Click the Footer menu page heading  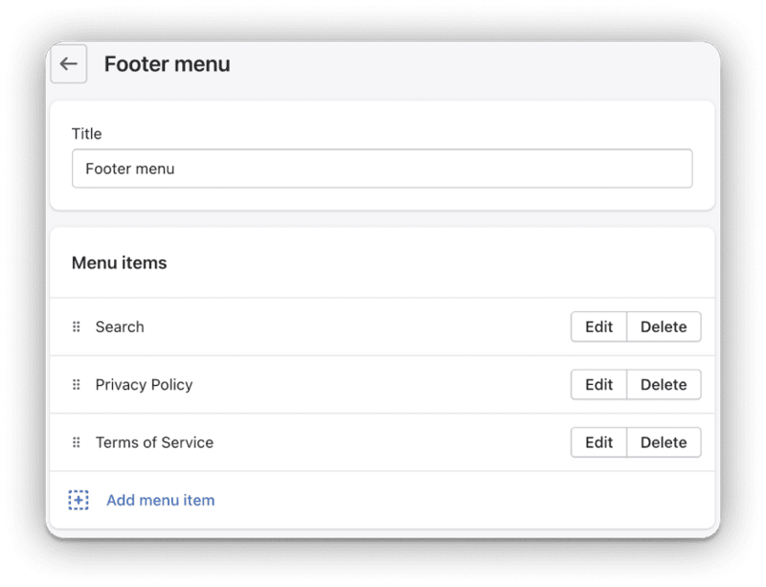pos(167,64)
